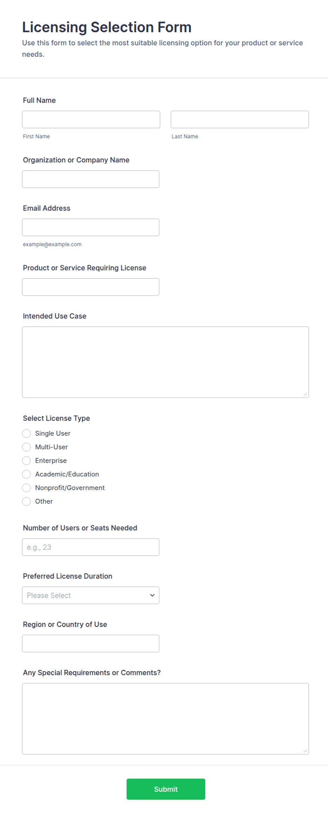Click the chevron arrow in Please Select dropdown
This screenshot has height=817, width=328.
tap(152, 595)
